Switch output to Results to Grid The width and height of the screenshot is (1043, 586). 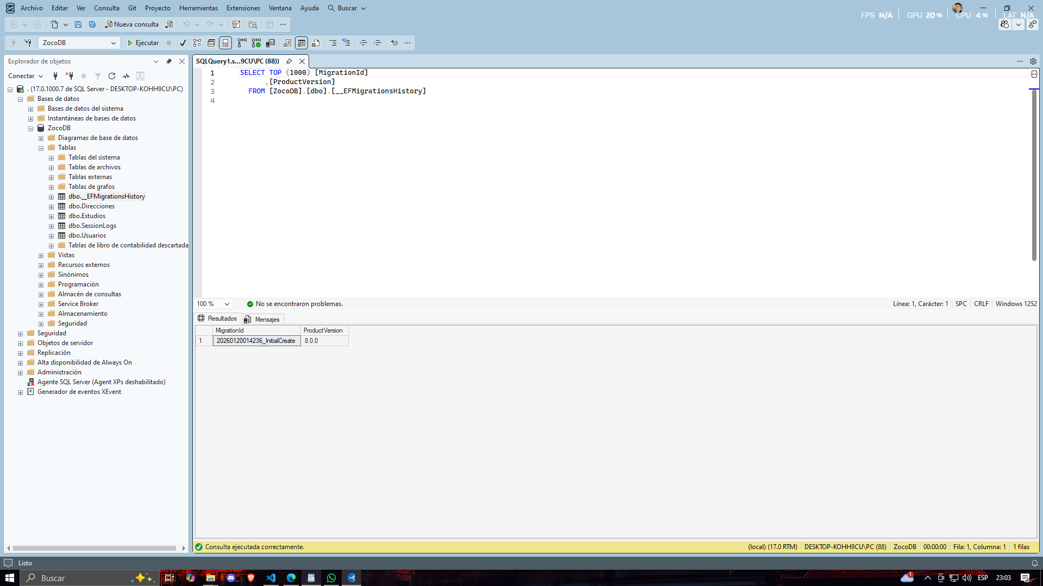(x=301, y=43)
